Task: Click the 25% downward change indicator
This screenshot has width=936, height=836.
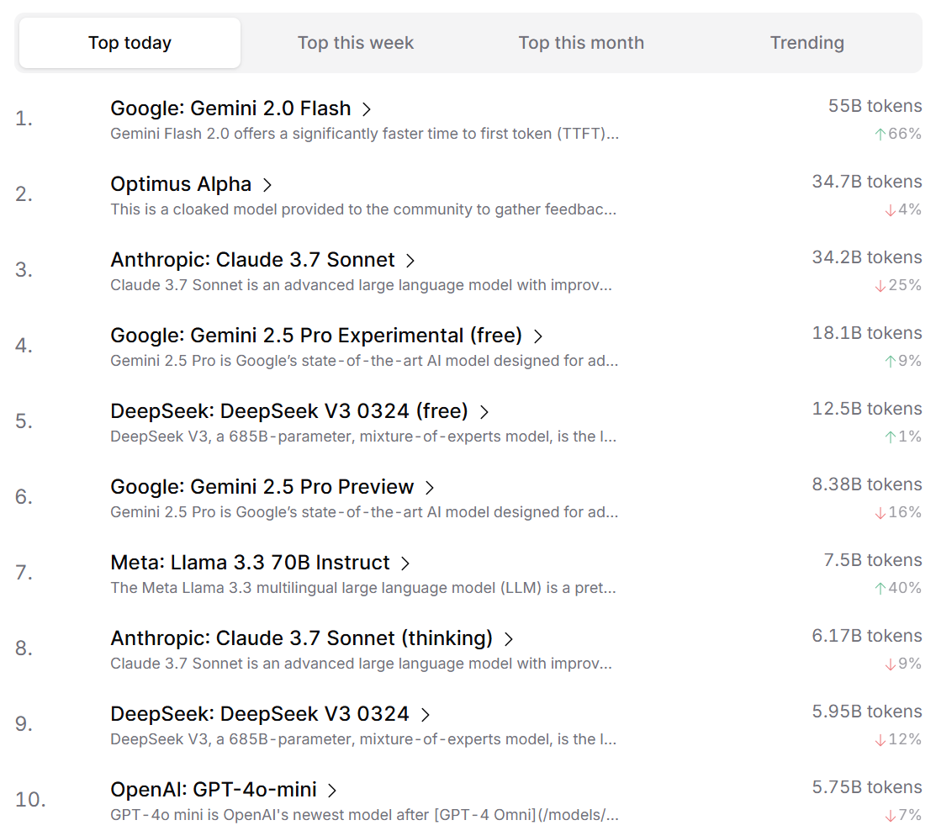Action: pos(898,285)
